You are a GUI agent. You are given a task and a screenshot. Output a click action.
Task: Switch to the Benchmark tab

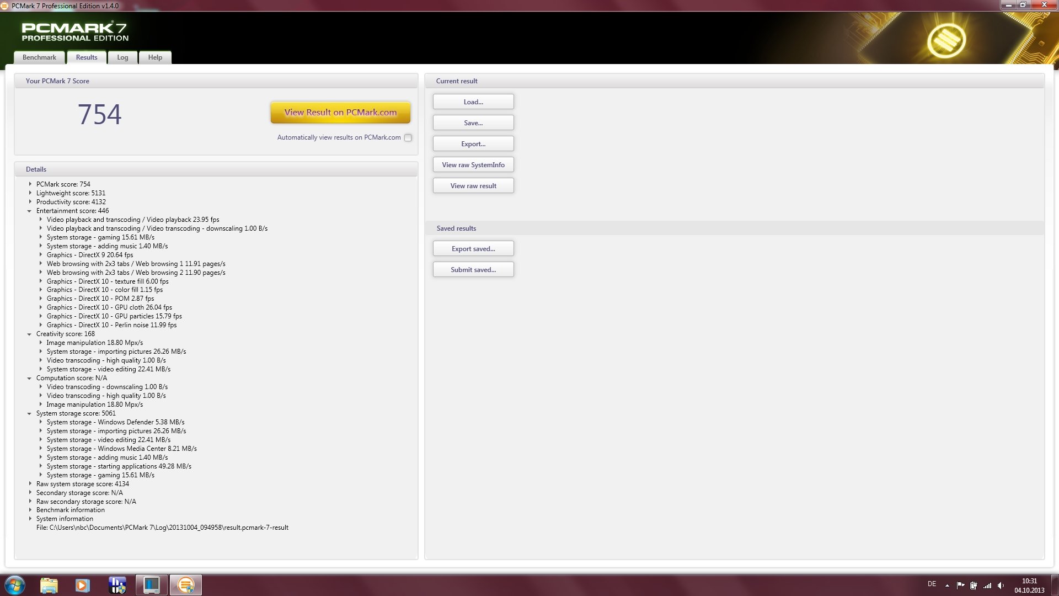pyautogui.click(x=39, y=57)
